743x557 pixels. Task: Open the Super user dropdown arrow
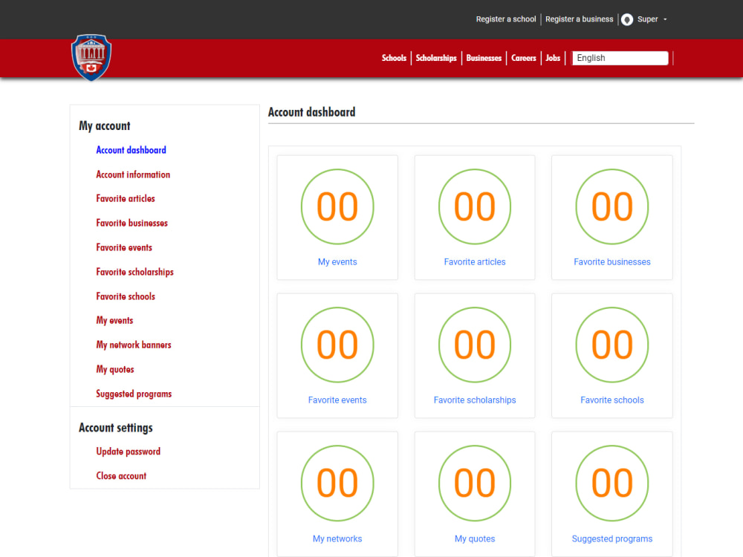pos(665,19)
